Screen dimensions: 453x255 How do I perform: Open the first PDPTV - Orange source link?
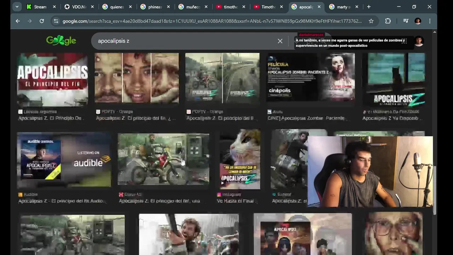coord(114,112)
